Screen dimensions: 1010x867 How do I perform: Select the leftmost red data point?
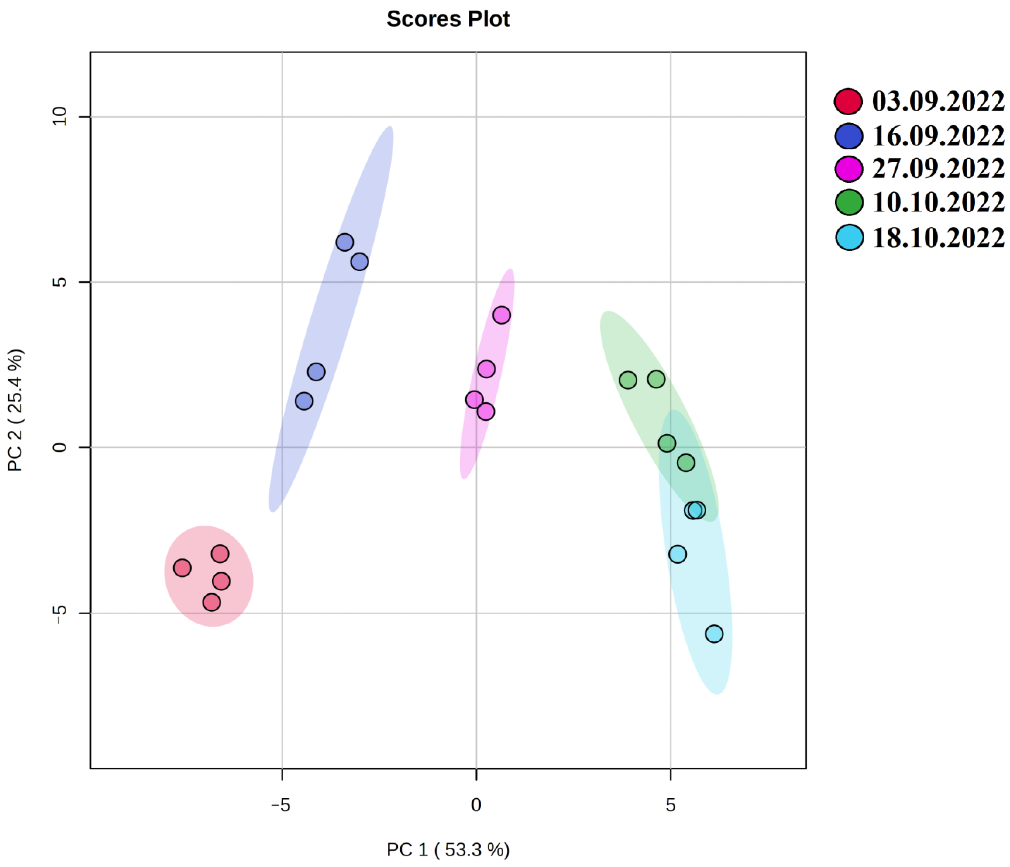point(182,568)
